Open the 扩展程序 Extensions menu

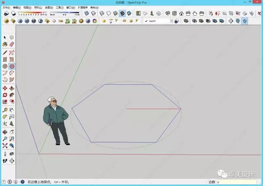tap(83, 7)
